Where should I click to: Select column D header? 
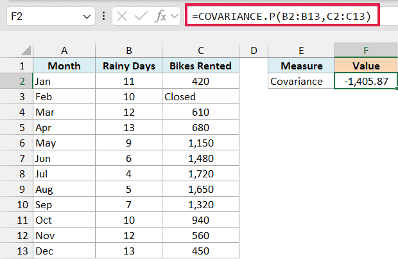(x=254, y=50)
